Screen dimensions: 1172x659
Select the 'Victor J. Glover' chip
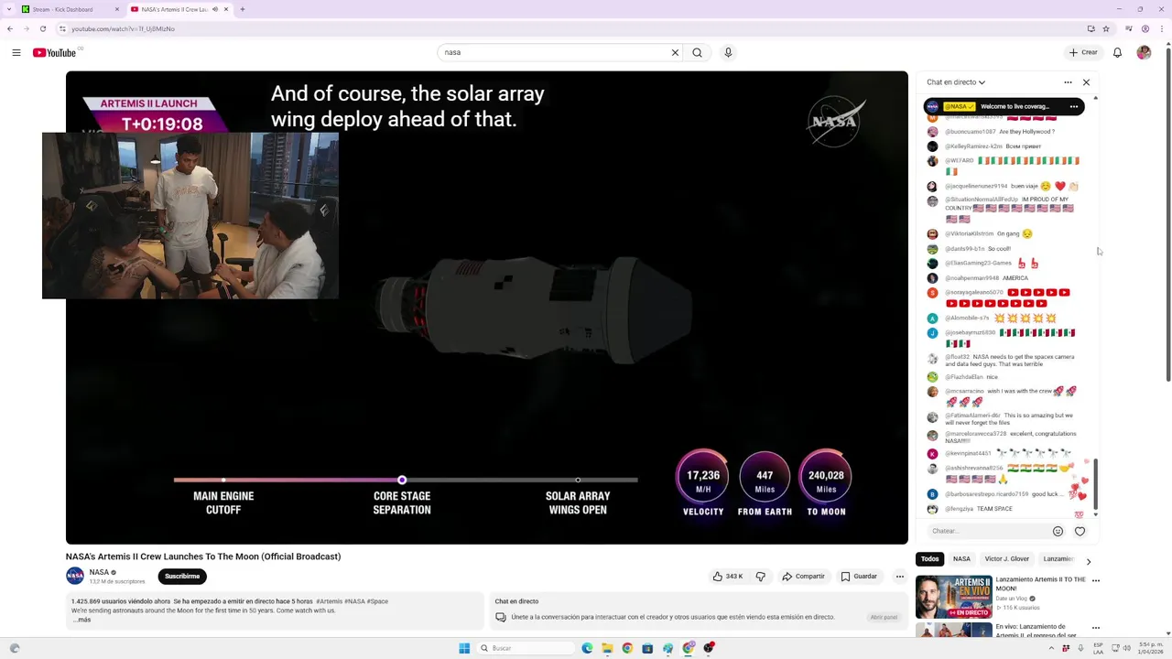[x=1007, y=559]
